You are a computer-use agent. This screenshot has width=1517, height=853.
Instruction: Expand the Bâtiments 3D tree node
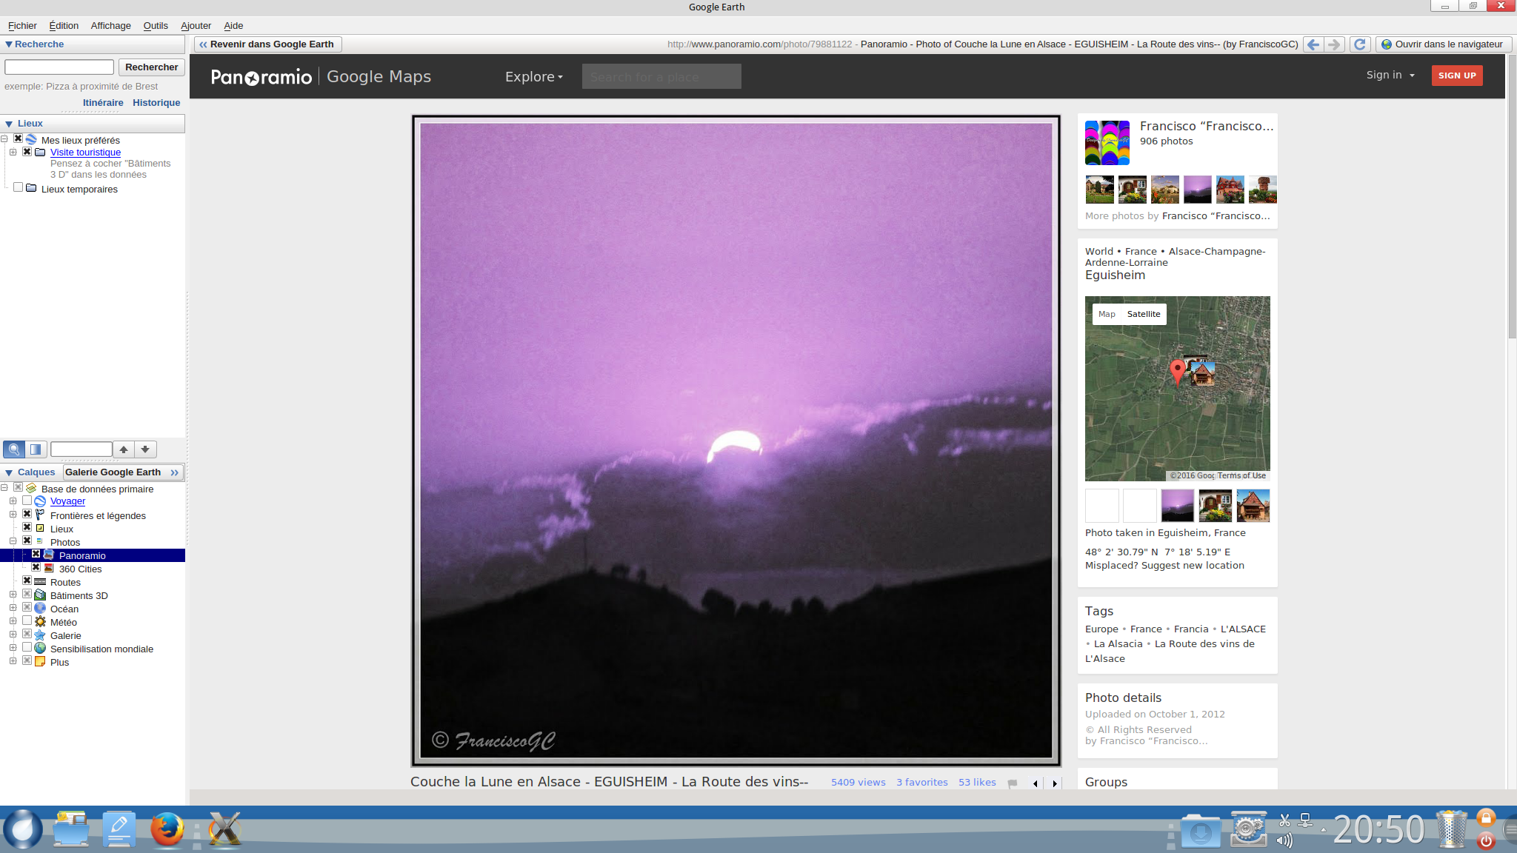[x=13, y=595]
